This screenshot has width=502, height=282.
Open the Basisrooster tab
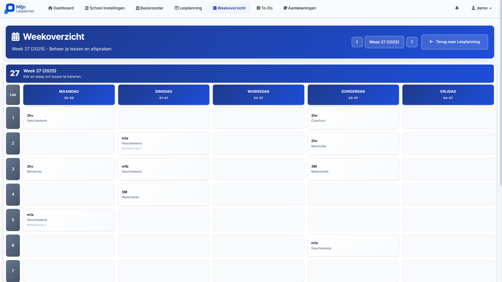[150, 8]
